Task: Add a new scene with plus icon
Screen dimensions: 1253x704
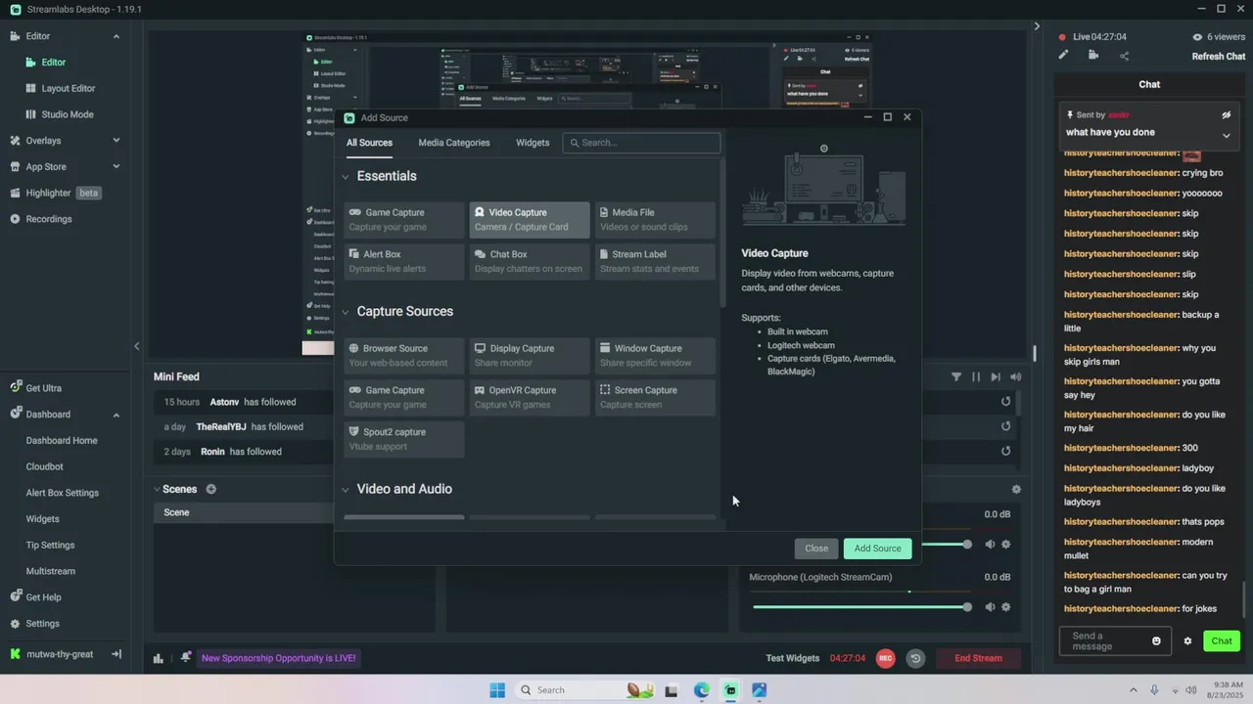Action: pos(210,489)
